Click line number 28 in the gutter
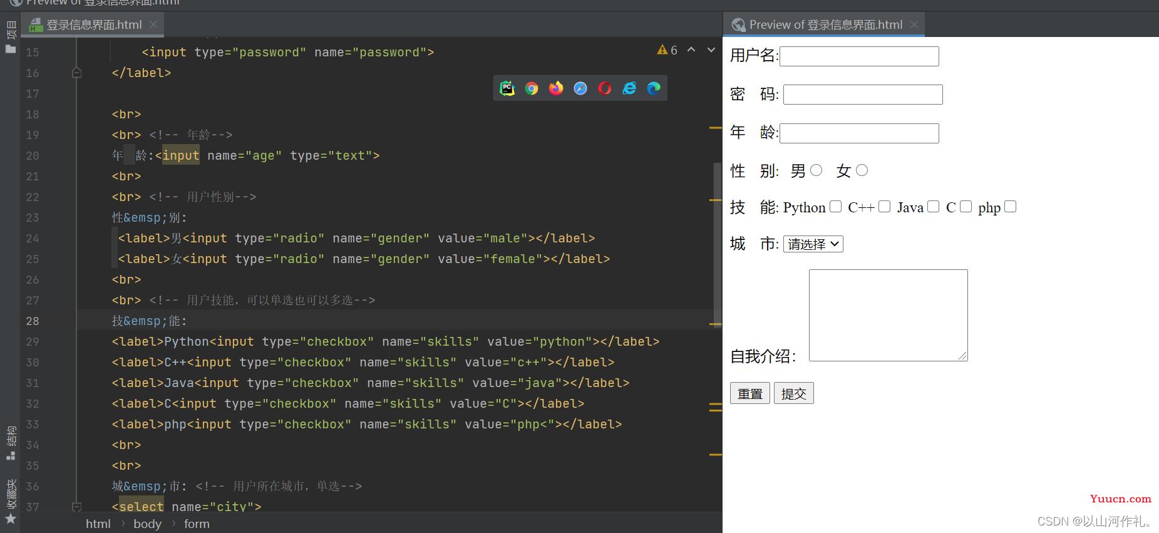Screen dimensions: 1159x533 (x=33, y=321)
